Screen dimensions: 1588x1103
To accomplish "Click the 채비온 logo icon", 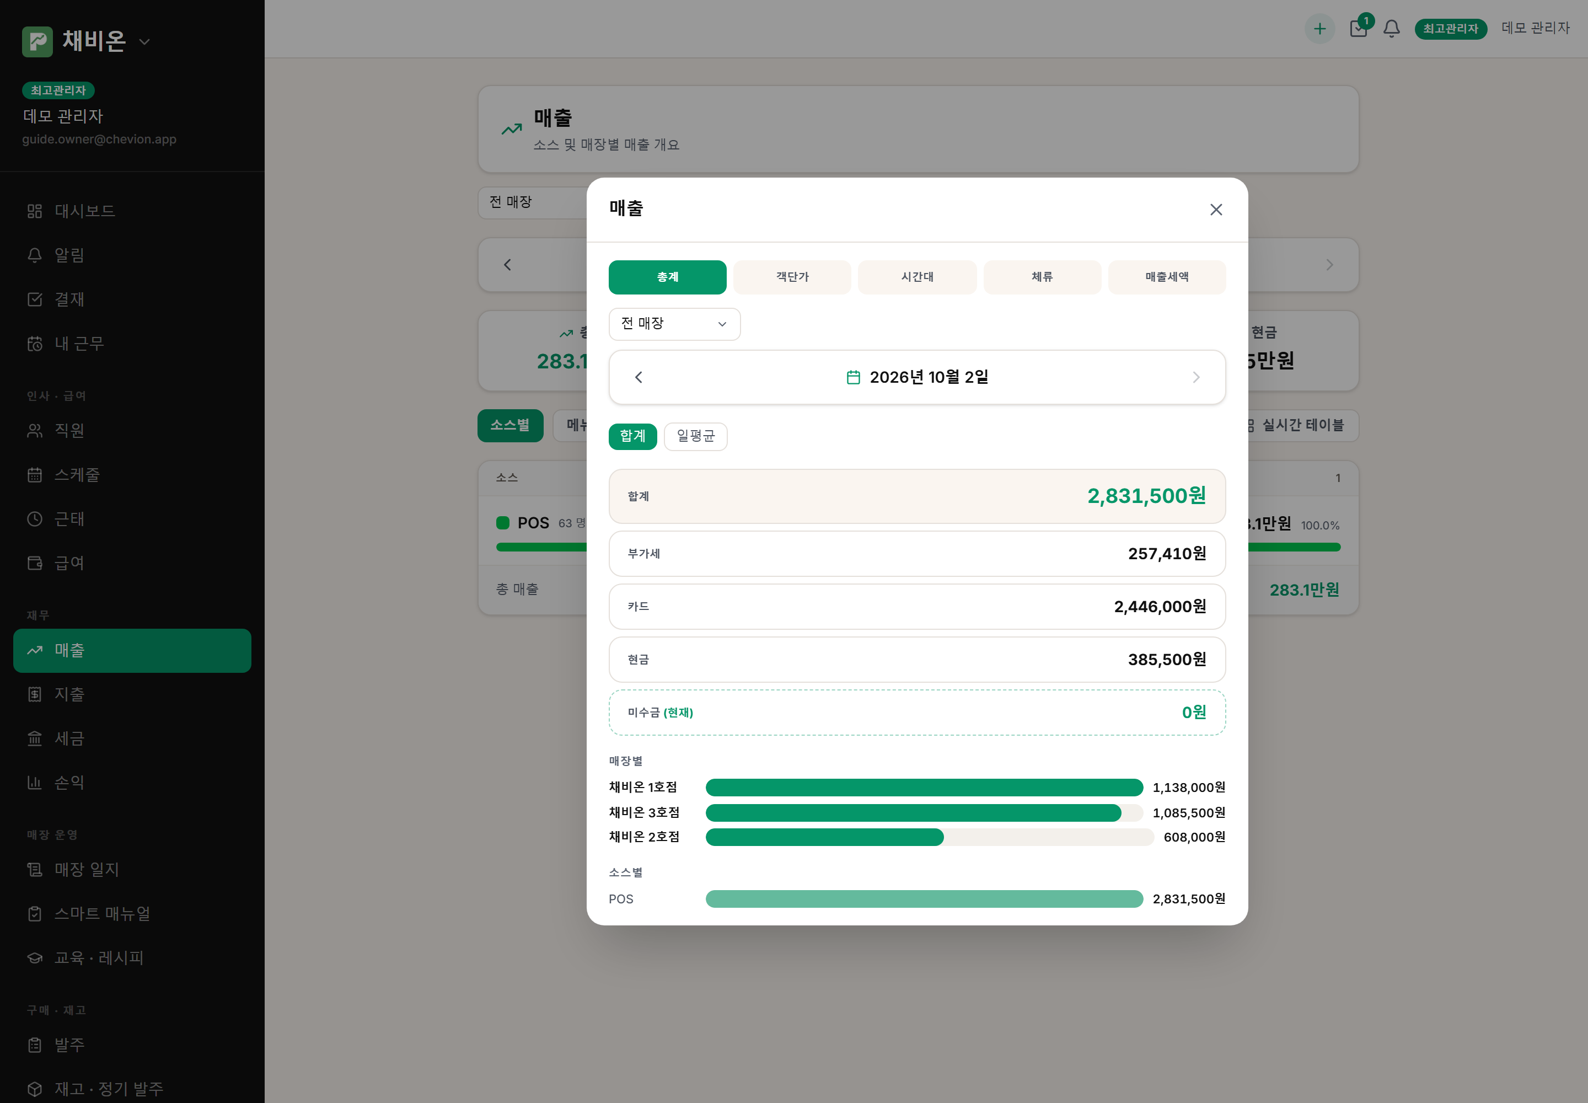I will 37,41.
